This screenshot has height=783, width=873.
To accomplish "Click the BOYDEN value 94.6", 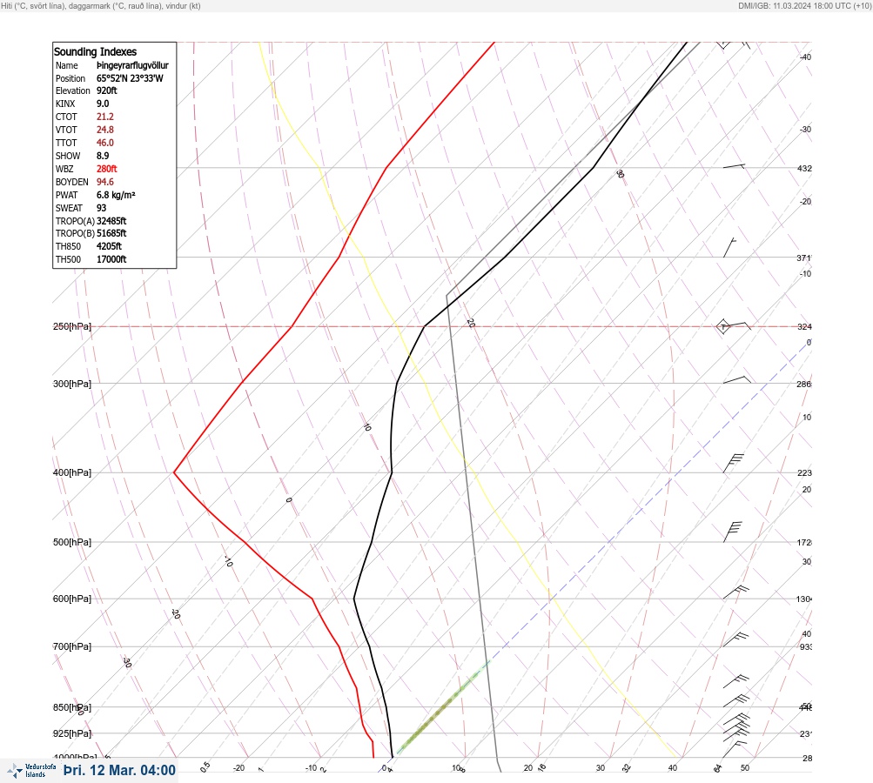I will [105, 182].
